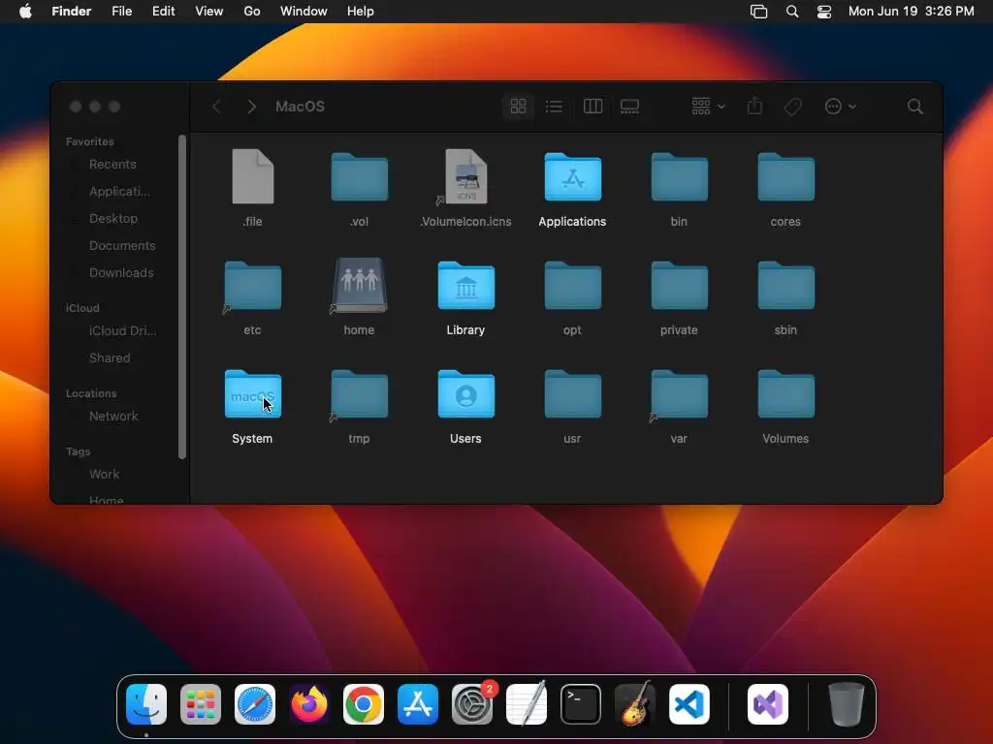
Task: Launch Terminal from the Dock
Action: (581, 704)
